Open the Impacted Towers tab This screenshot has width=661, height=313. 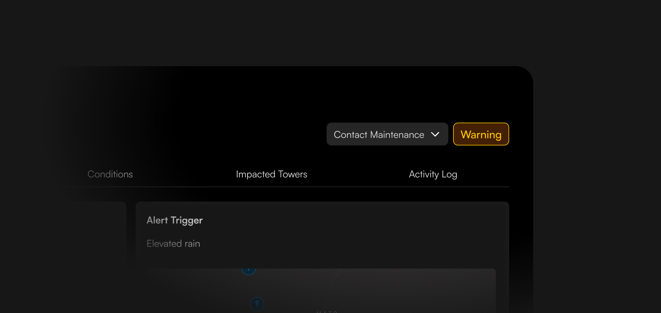(x=272, y=174)
